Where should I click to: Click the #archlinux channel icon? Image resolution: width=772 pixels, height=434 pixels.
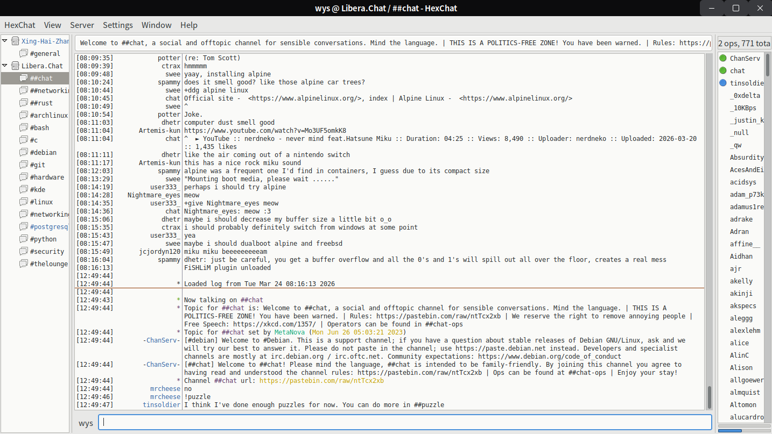(x=24, y=115)
